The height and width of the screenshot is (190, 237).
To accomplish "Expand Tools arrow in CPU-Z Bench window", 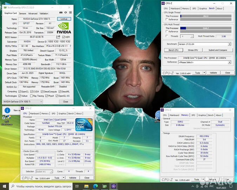I will pos(204,73).
